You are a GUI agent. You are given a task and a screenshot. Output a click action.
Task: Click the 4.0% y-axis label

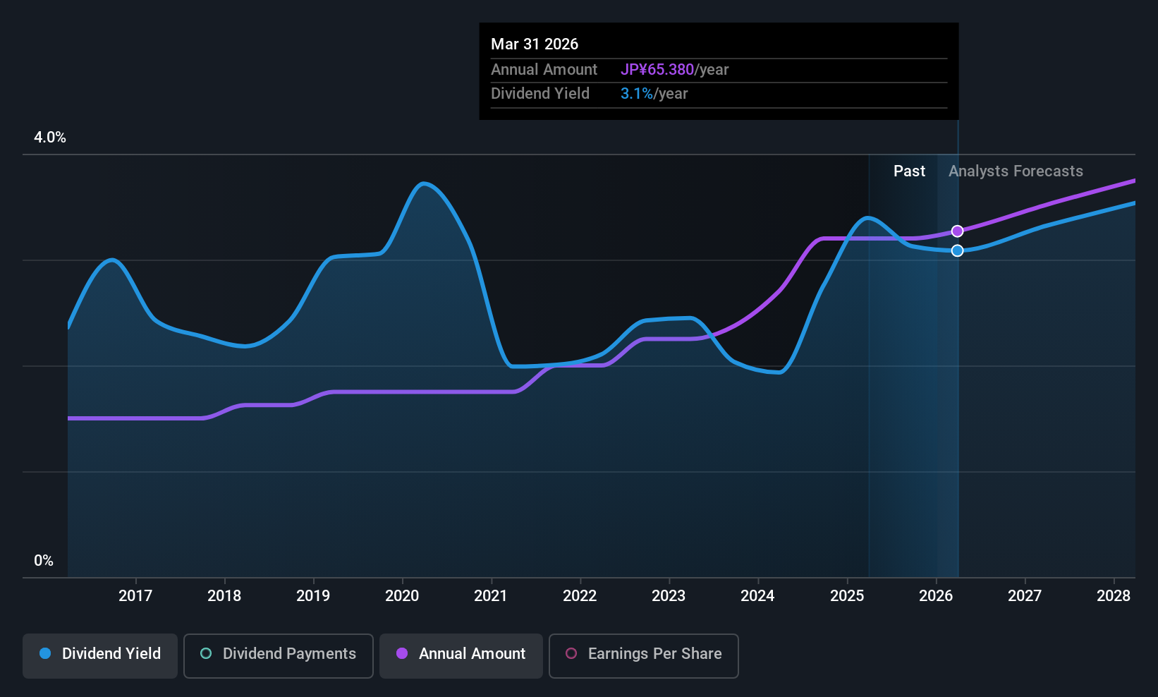[50, 138]
